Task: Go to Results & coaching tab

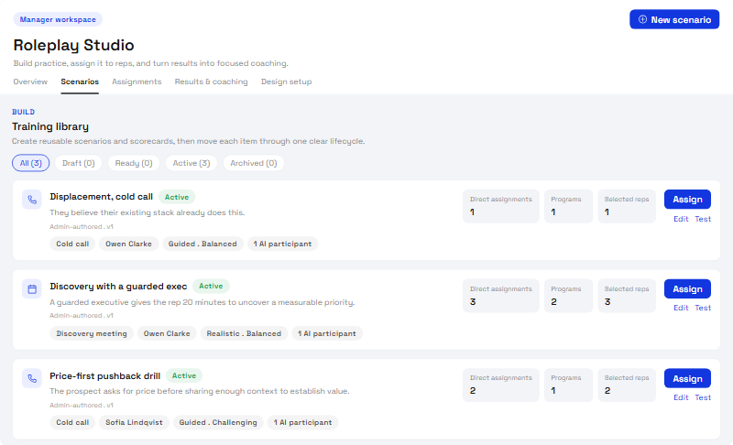Action: 212,81
